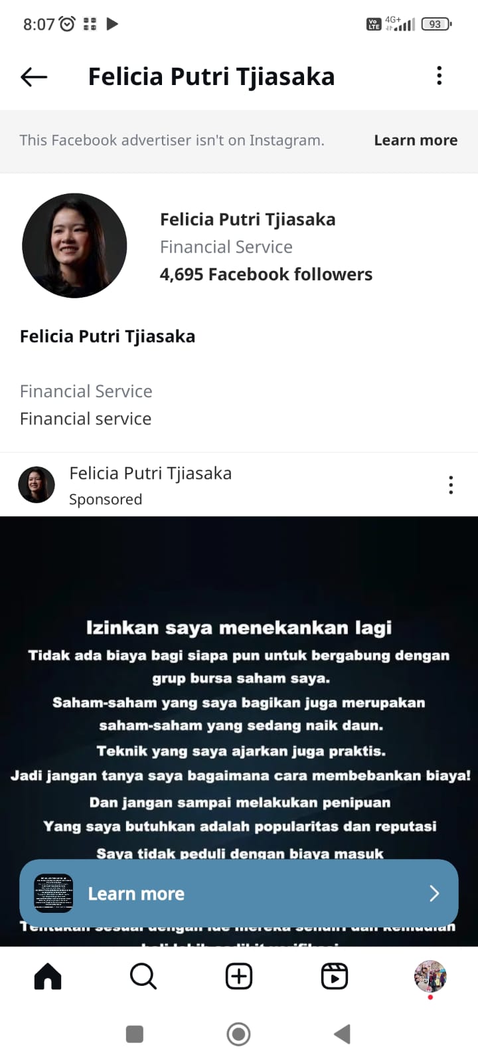Screen dimensions: 478x1063
Task: Tap the Create new post plus icon
Action: tap(239, 976)
